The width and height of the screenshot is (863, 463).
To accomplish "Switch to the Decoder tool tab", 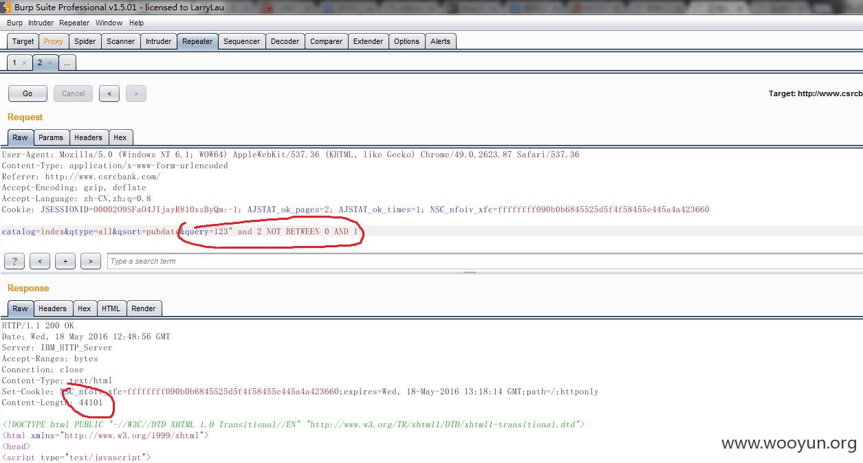I will coord(285,41).
